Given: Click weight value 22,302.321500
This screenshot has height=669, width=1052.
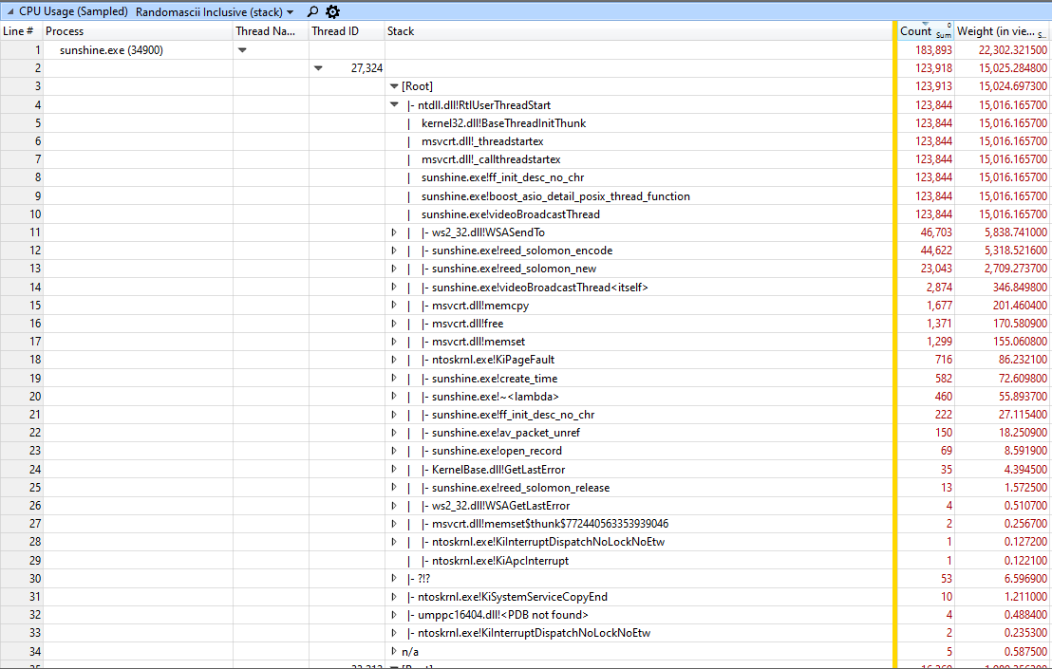Looking at the screenshot, I should click(x=1012, y=50).
